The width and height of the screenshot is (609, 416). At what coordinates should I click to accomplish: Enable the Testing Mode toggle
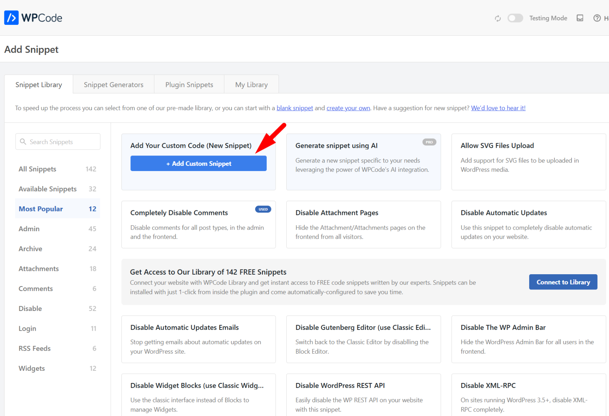coord(515,18)
